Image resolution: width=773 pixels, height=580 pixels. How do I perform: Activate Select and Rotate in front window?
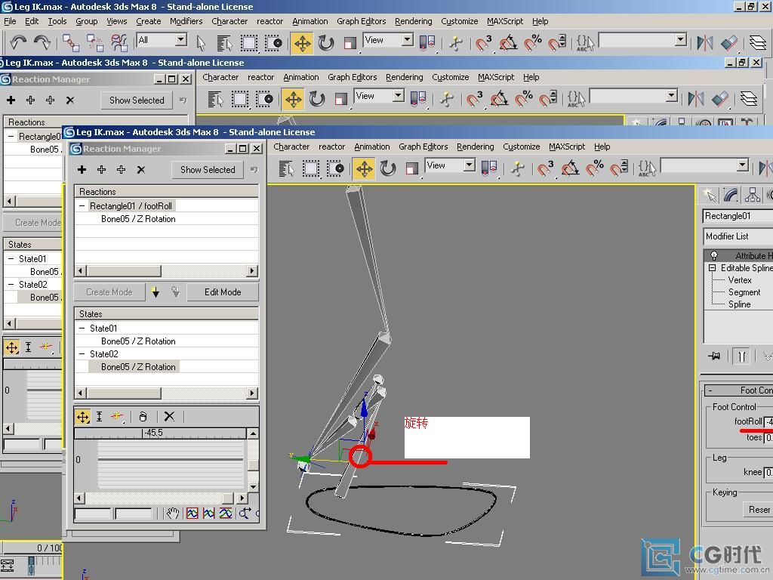[x=389, y=169]
